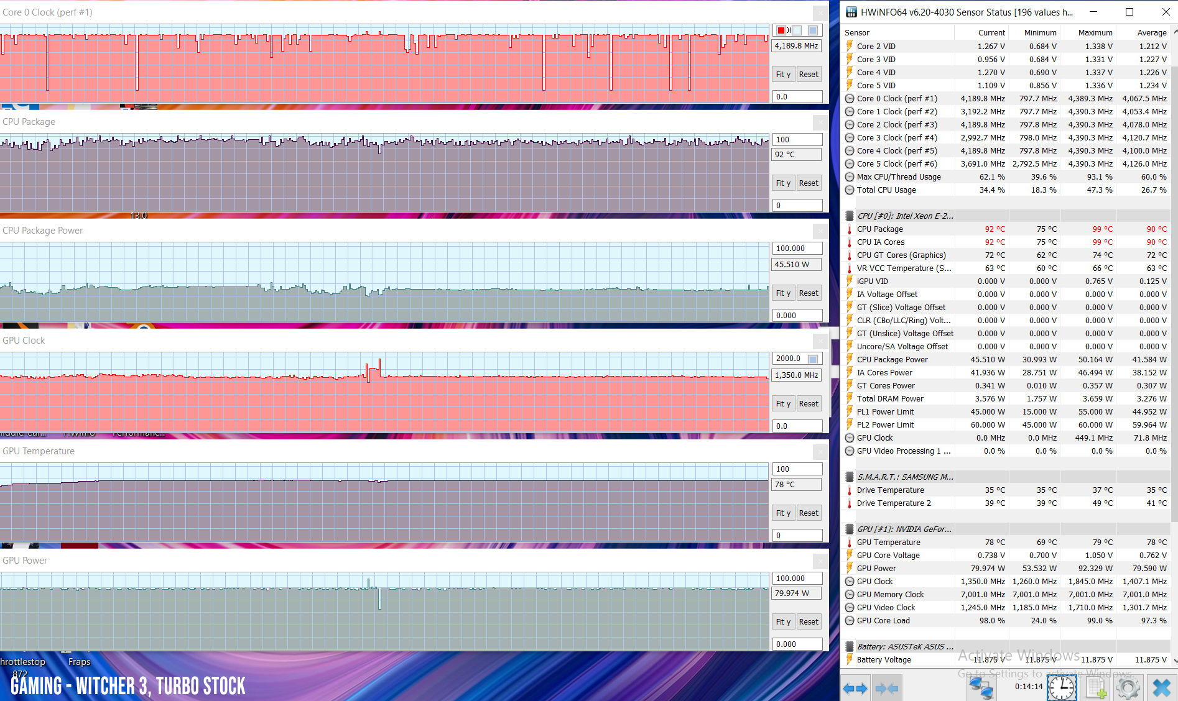Click the start logging sheet icon with green plus
1178x701 pixels.
pos(1096,688)
